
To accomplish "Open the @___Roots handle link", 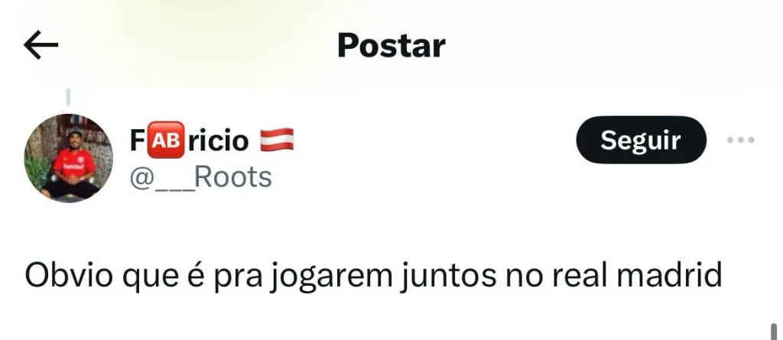I will [x=201, y=177].
